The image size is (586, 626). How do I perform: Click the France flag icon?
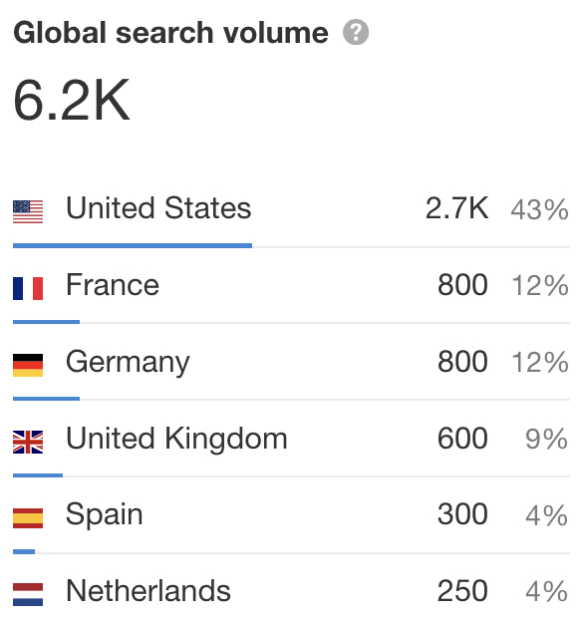[28, 288]
